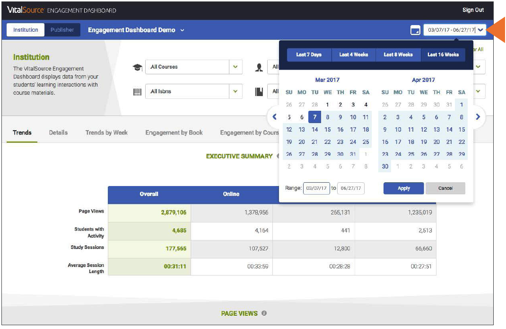The image size is (506, 329).
Task: Click the book icon beside filter
Action: click(x=259, y=92)
